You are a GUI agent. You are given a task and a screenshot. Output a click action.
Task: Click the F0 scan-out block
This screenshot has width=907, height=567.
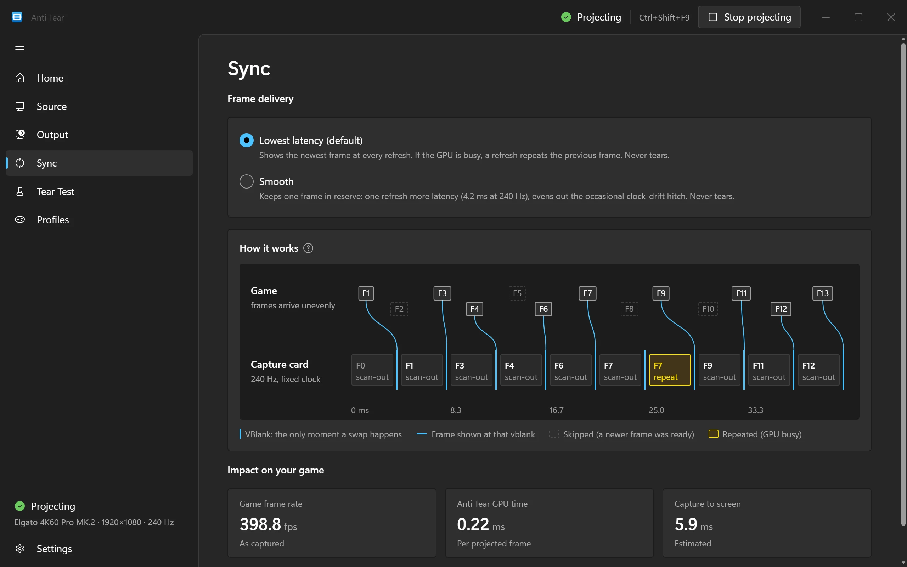[x=372, y=370]
